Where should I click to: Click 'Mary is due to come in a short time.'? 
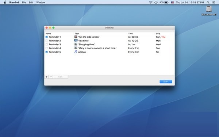pyautogui.click(x=97, y=48)
